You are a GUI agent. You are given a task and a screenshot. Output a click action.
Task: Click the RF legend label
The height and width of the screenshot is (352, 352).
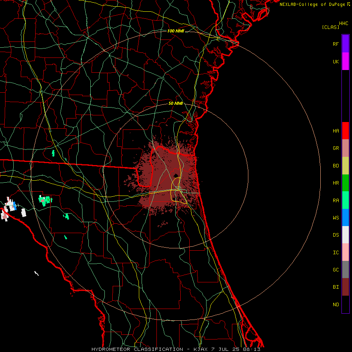(x=336, y=44)
